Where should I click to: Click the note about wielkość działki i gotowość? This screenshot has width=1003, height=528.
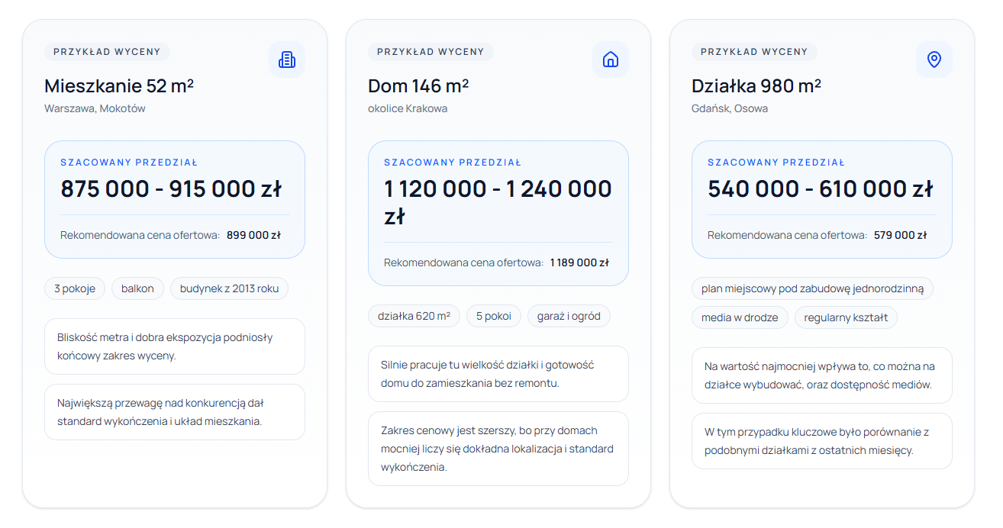click(x=498, y=374)
